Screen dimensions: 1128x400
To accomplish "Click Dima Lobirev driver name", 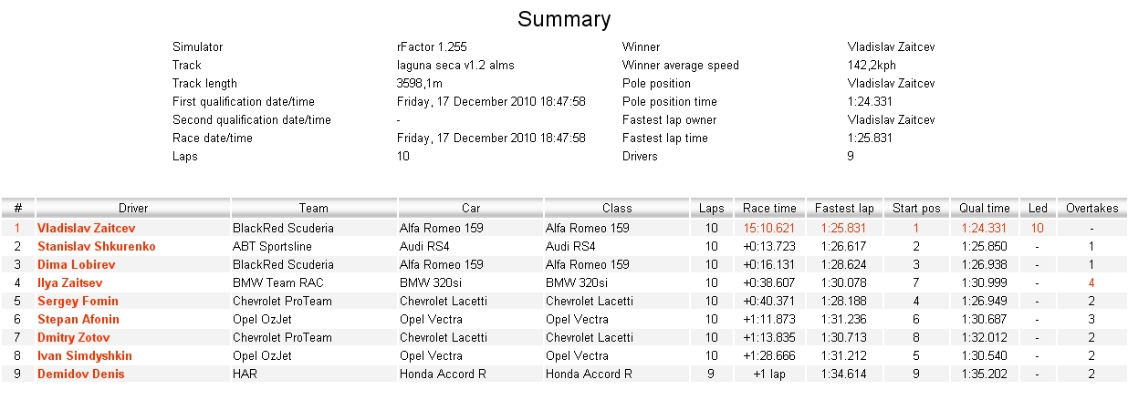I will click(x=77, y=264).
